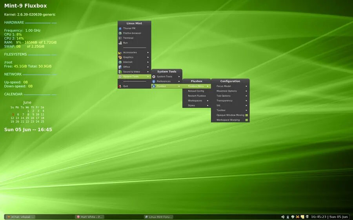Click the blue Preferences icon

pos(154,81)
